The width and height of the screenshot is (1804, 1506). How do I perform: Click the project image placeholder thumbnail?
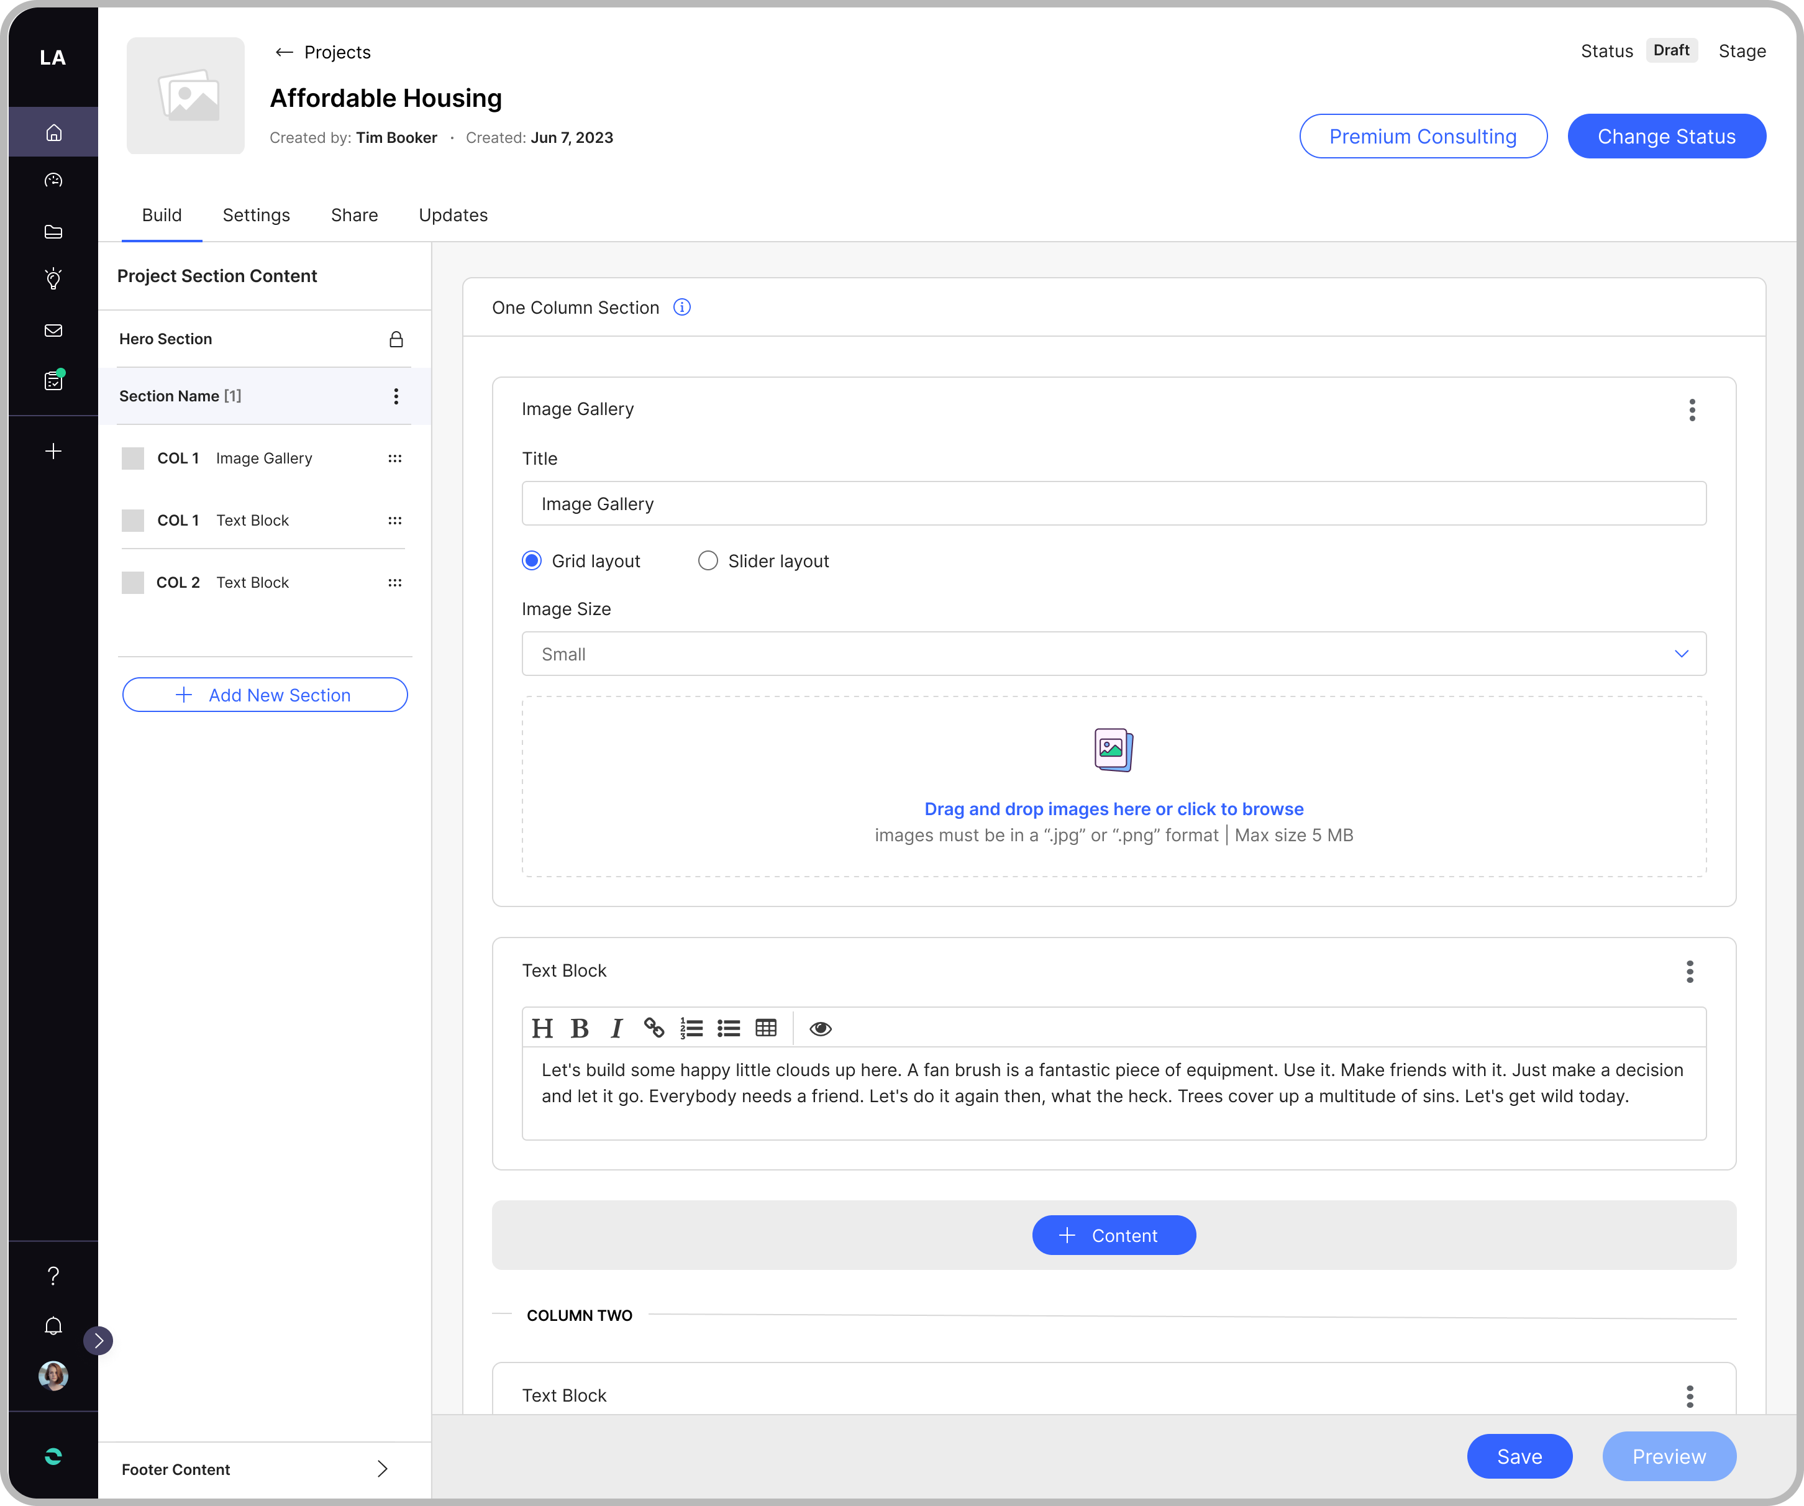[x=186, y=95]
